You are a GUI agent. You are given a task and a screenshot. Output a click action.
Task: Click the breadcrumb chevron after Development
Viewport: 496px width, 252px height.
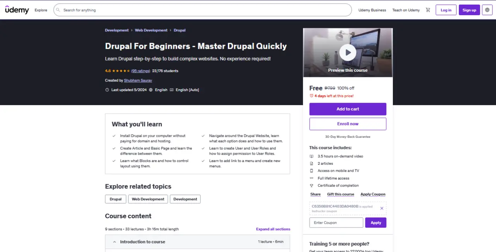click(x=132, y=30)
